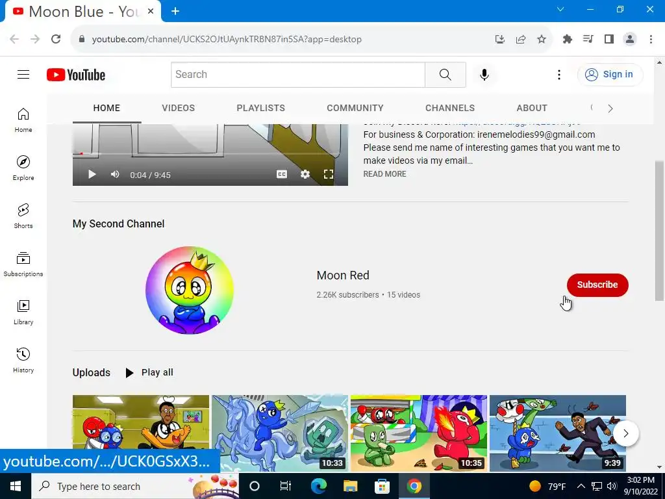
Task: Click the page vertical scrollbar
Action: [x=659, y=231]
